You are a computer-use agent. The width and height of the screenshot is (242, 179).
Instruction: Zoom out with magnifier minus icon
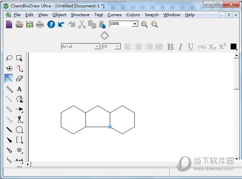click(x=154, y=24)
